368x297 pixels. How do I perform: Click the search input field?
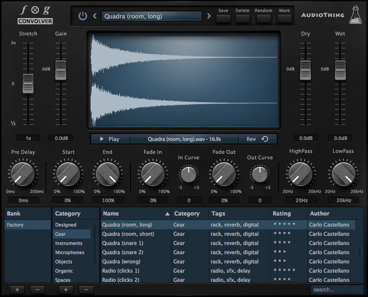[x=337, y=290]
